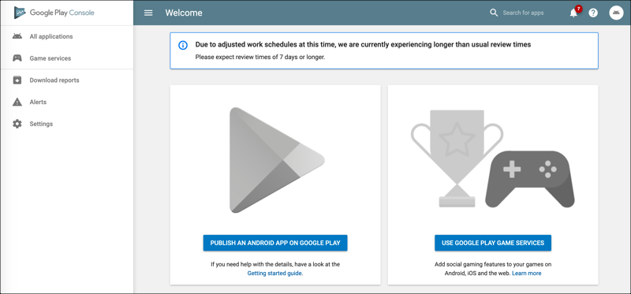
Task: Focus the Search for apps field
Action: 523,13
